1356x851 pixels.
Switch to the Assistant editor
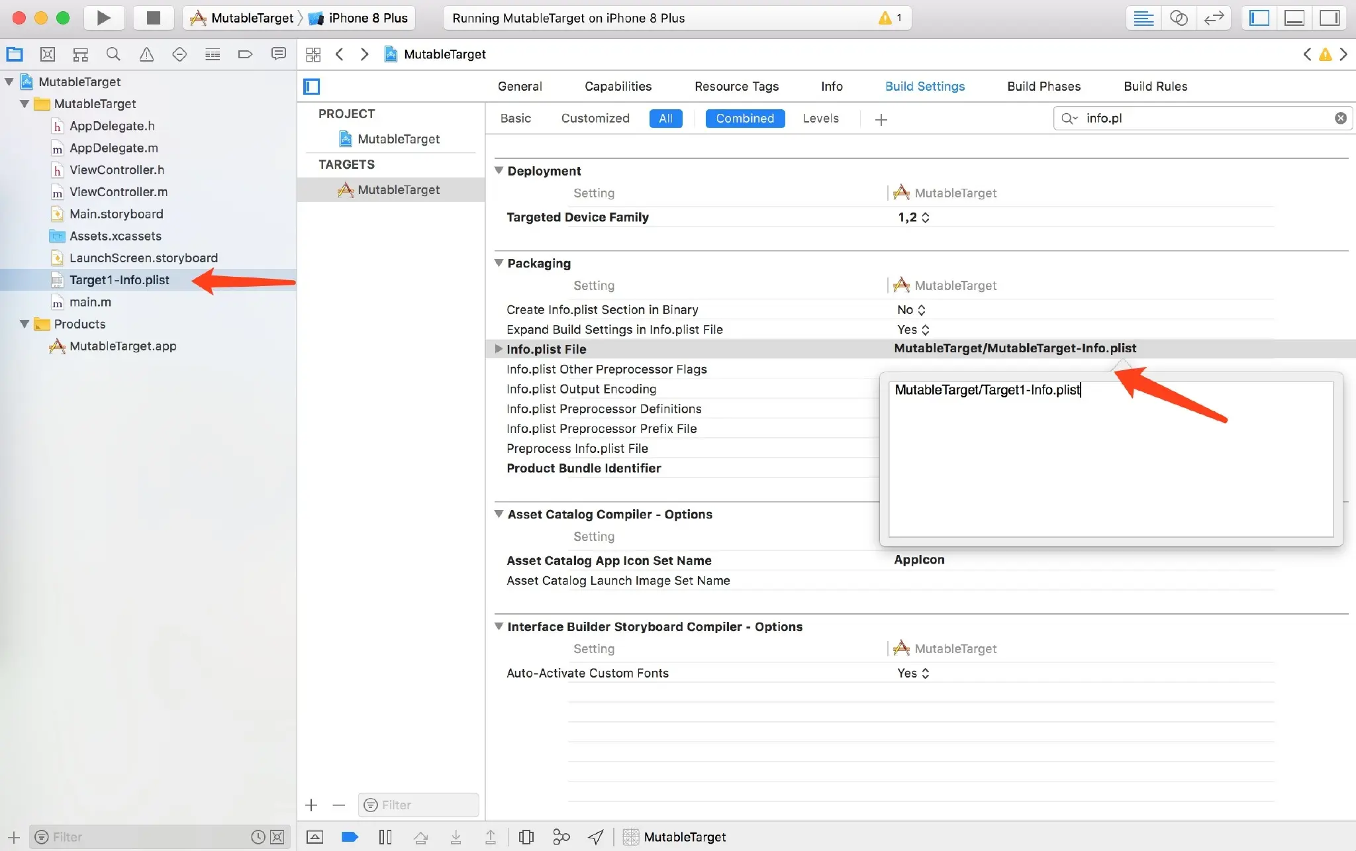(1179, 18)
